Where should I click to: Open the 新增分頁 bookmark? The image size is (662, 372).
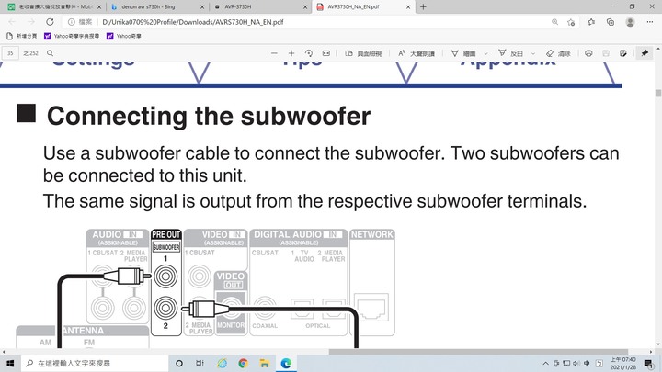point(22,36)
